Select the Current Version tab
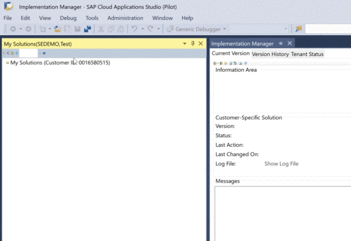 pos(230,54)
